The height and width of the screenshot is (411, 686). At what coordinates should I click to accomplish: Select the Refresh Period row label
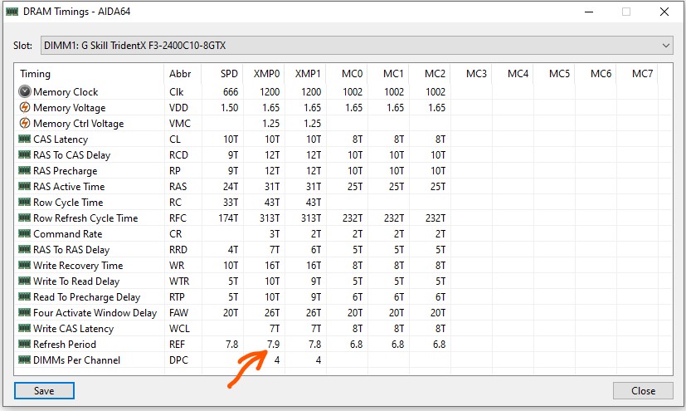click(x=65, y=344)
